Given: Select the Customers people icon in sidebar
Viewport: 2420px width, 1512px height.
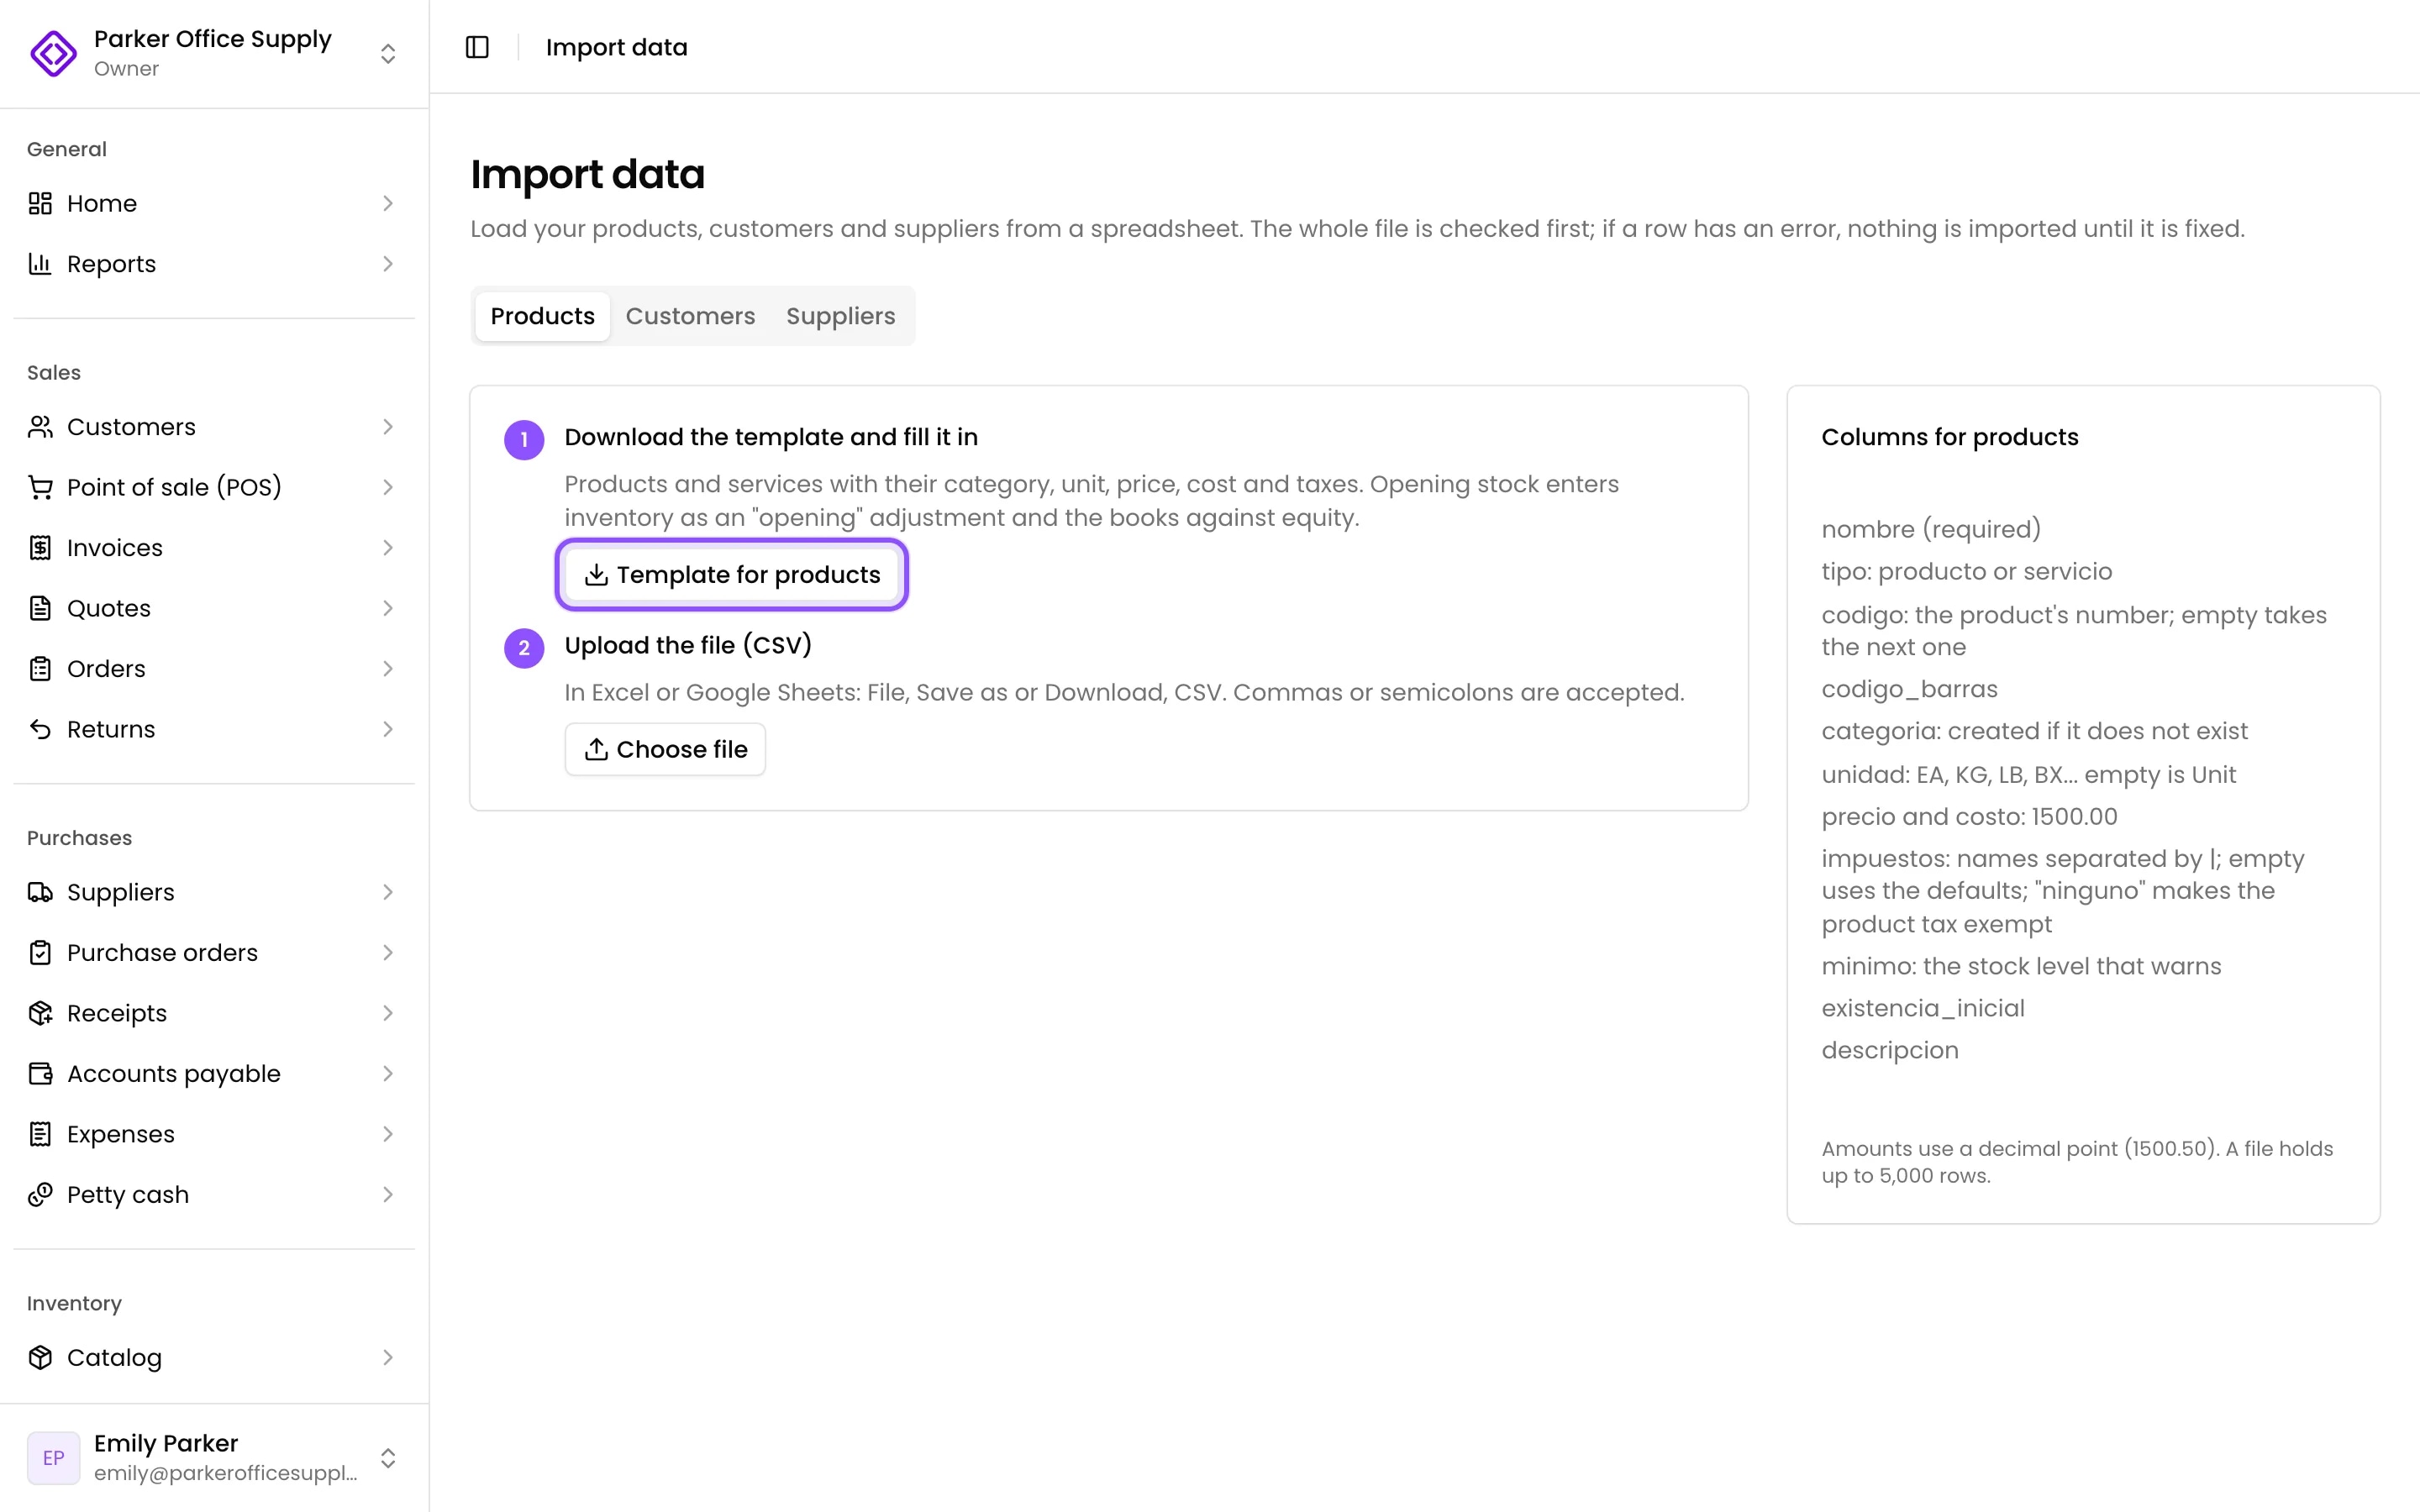Looking at the screenshot, I should click(40, 427).
